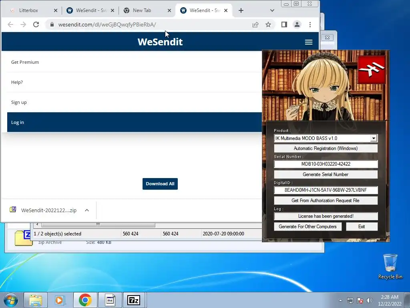
Task: Click the zip file icon in downloads bar
Action: point(13,209)
